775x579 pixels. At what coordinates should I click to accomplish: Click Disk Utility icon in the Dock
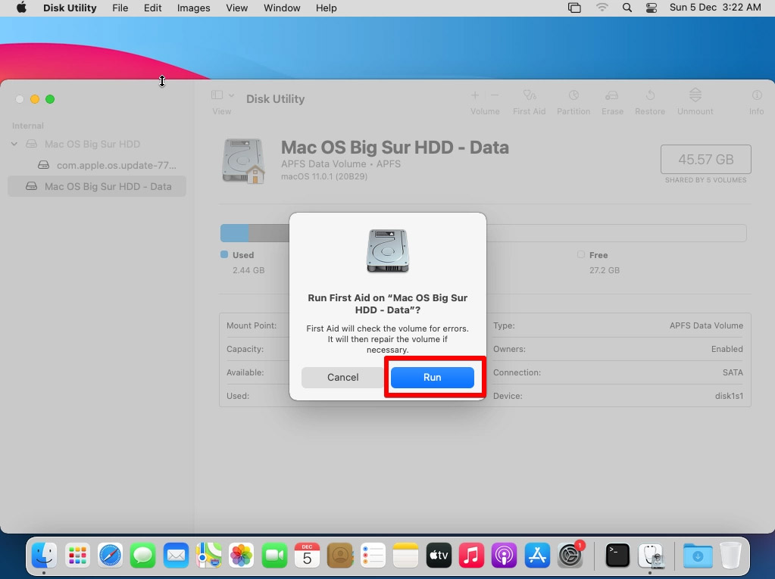[651, 556]
